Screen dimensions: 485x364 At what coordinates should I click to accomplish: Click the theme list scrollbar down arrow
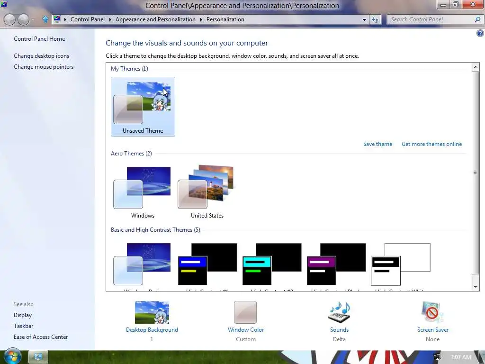click(476, 287)
